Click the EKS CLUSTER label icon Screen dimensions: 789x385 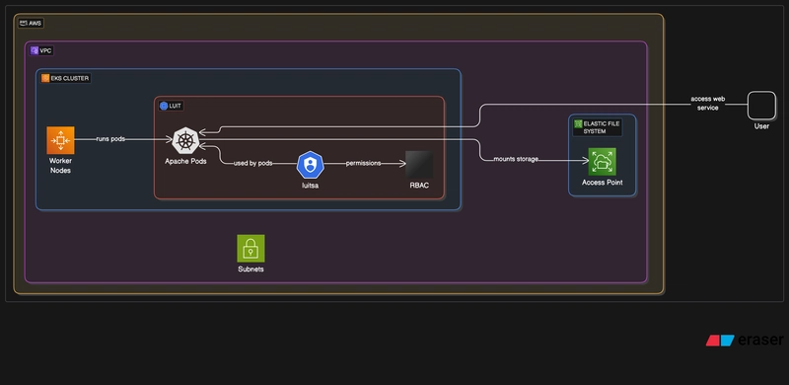pyautogui.click(x=45, y=78)
